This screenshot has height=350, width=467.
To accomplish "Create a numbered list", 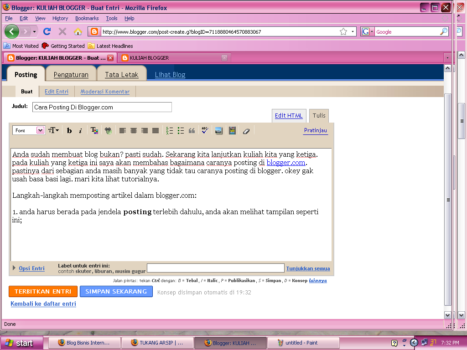I will point(170,131).
